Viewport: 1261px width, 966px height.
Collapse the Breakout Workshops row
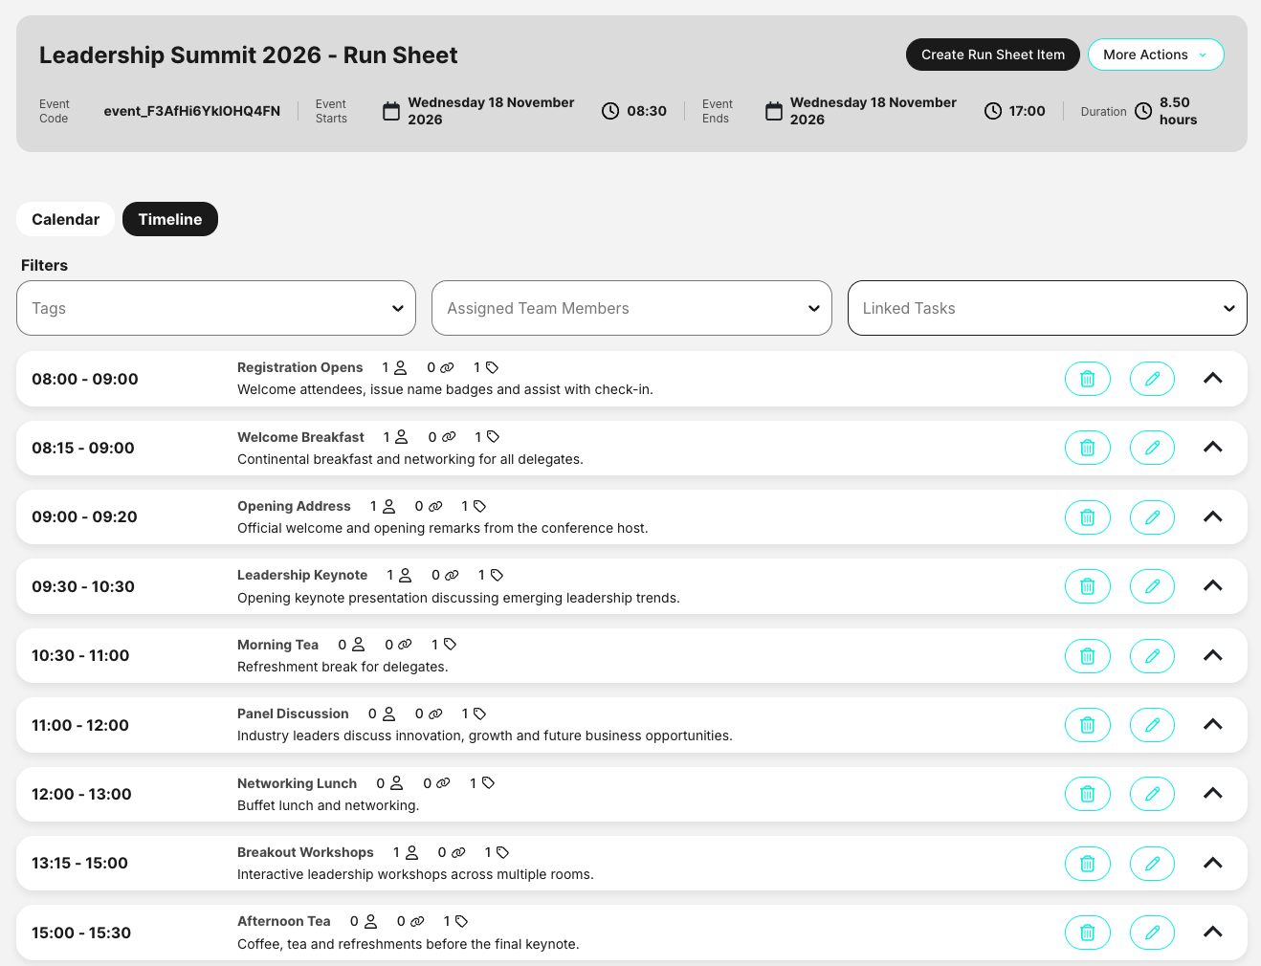coord(1212,863)
